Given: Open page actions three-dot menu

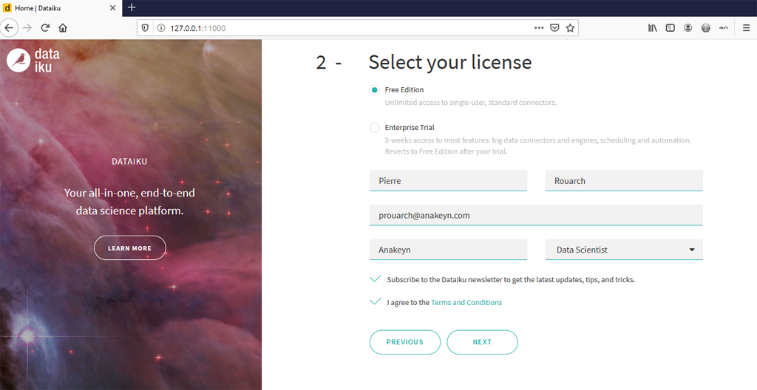Looking at the screenshot, I should tap(539, 28).
